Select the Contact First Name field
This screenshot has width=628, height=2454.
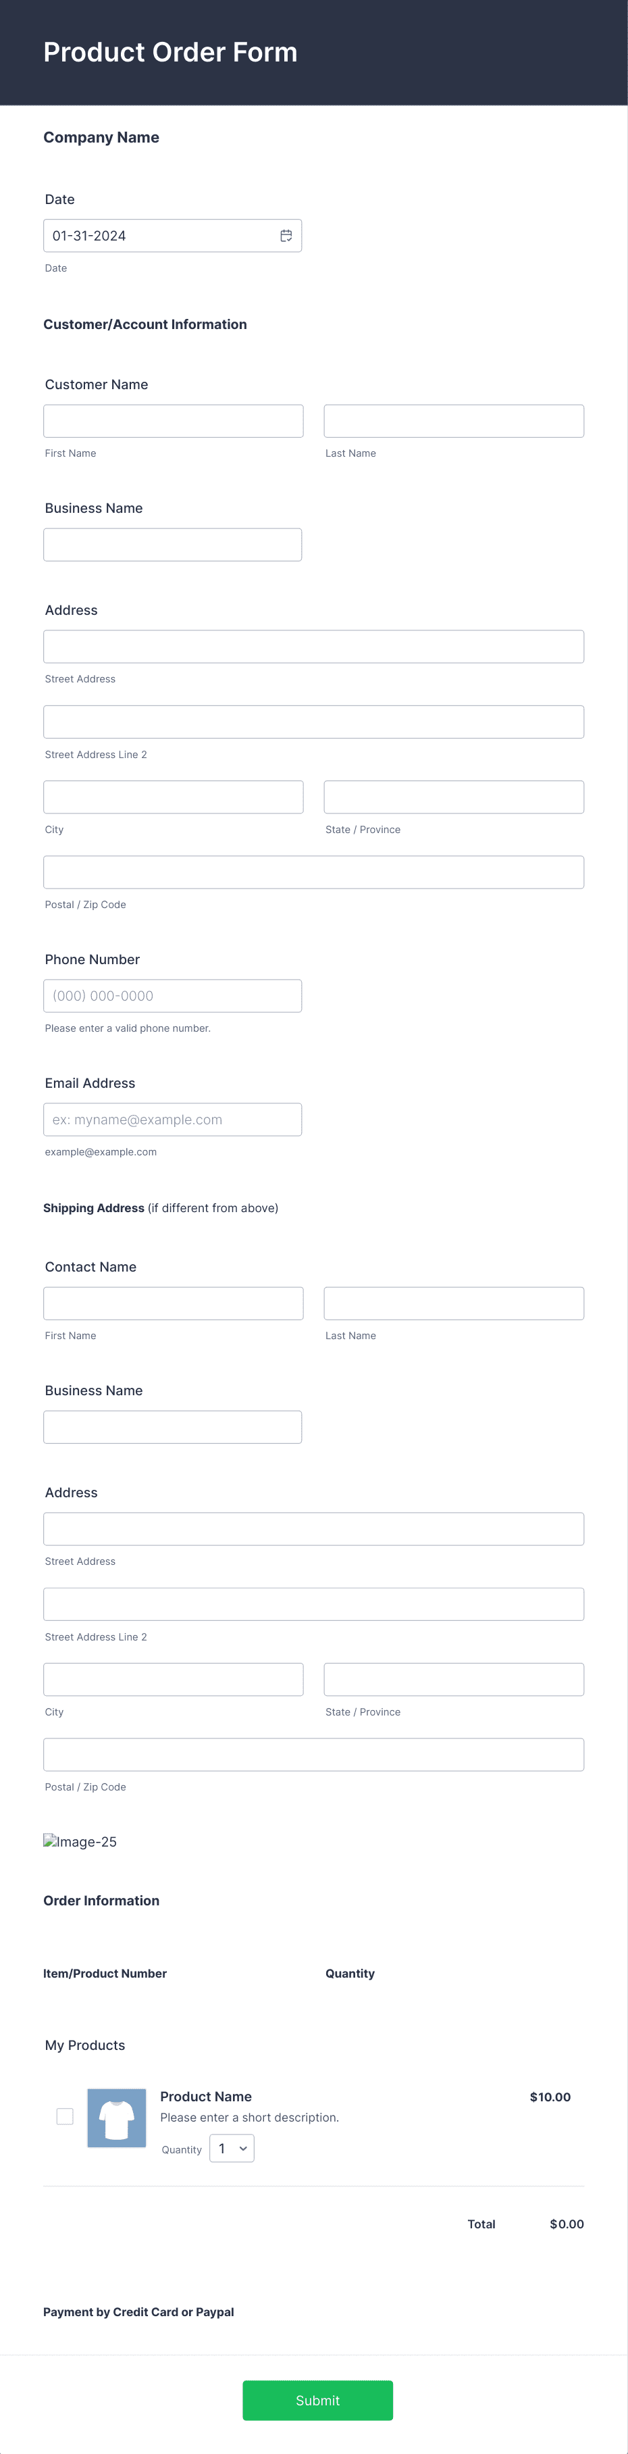tap(173, 1303)
